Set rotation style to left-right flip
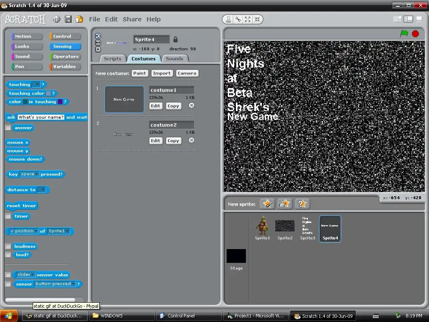This screenshot has width=429, height=322. 98,43
